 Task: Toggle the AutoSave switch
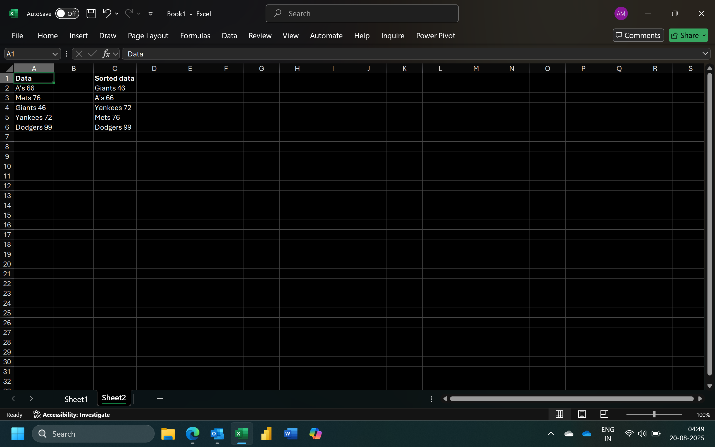click(x=67, y=14)
